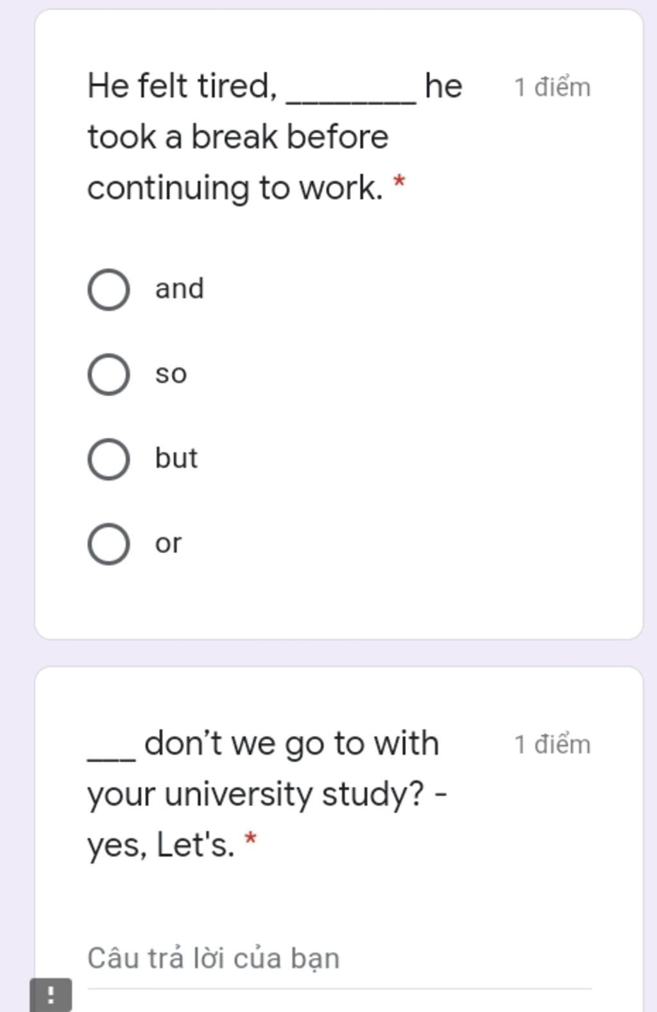Click the "or" answer label text
The width and height of the screenshot is (657, 1012).
pos(168,544)
